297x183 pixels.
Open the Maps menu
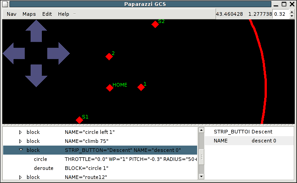29,14
